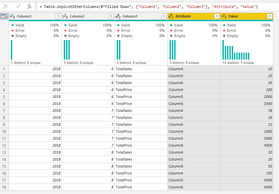The image size is (279, 194).
Task: Click inside the formula bar text
Action: pyautogui.click(x=148, y=7)
